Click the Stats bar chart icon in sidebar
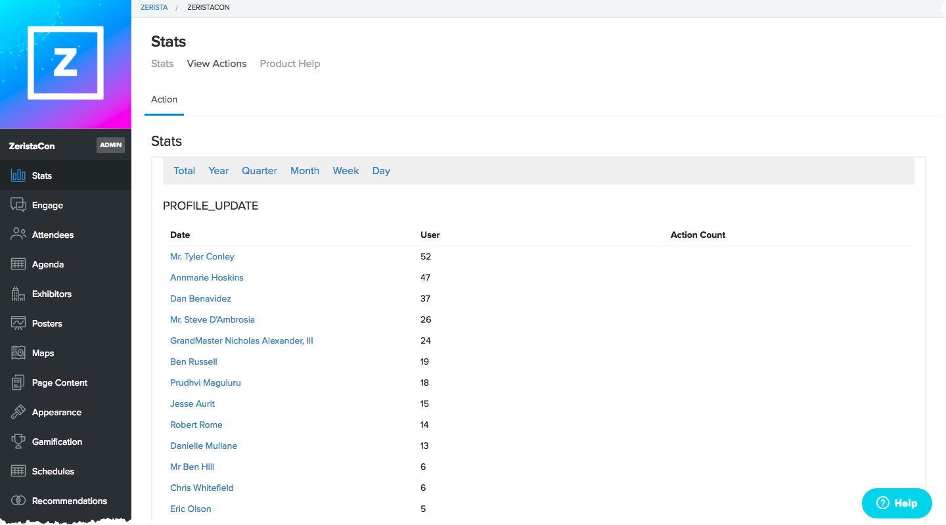 (18, 175)
